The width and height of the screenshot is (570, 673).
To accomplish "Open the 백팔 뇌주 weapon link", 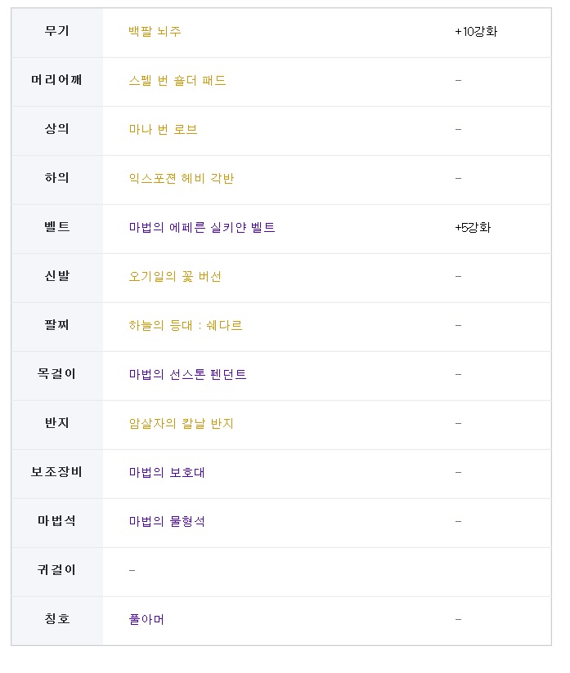I will coord(155,31).
